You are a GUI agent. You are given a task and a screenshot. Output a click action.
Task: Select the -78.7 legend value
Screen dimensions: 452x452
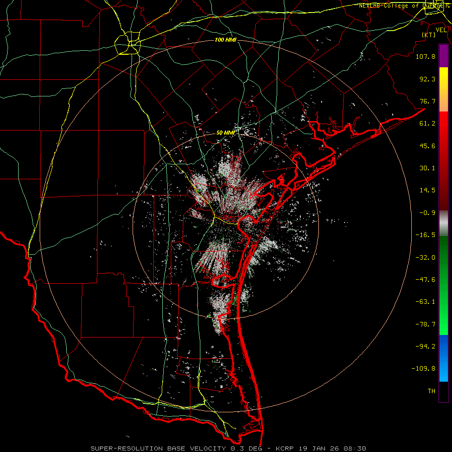coord(425,324)
